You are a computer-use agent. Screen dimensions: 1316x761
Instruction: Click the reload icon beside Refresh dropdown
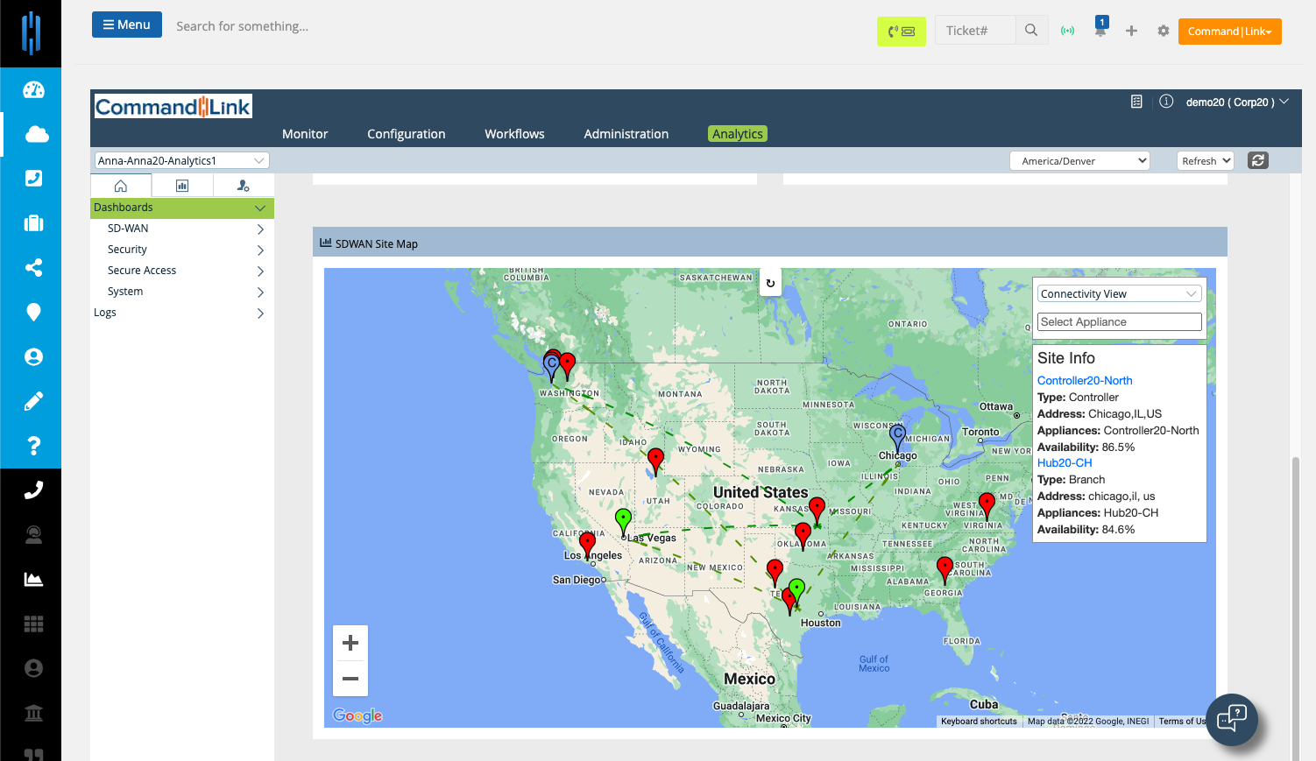click(x=1258, y=160)
